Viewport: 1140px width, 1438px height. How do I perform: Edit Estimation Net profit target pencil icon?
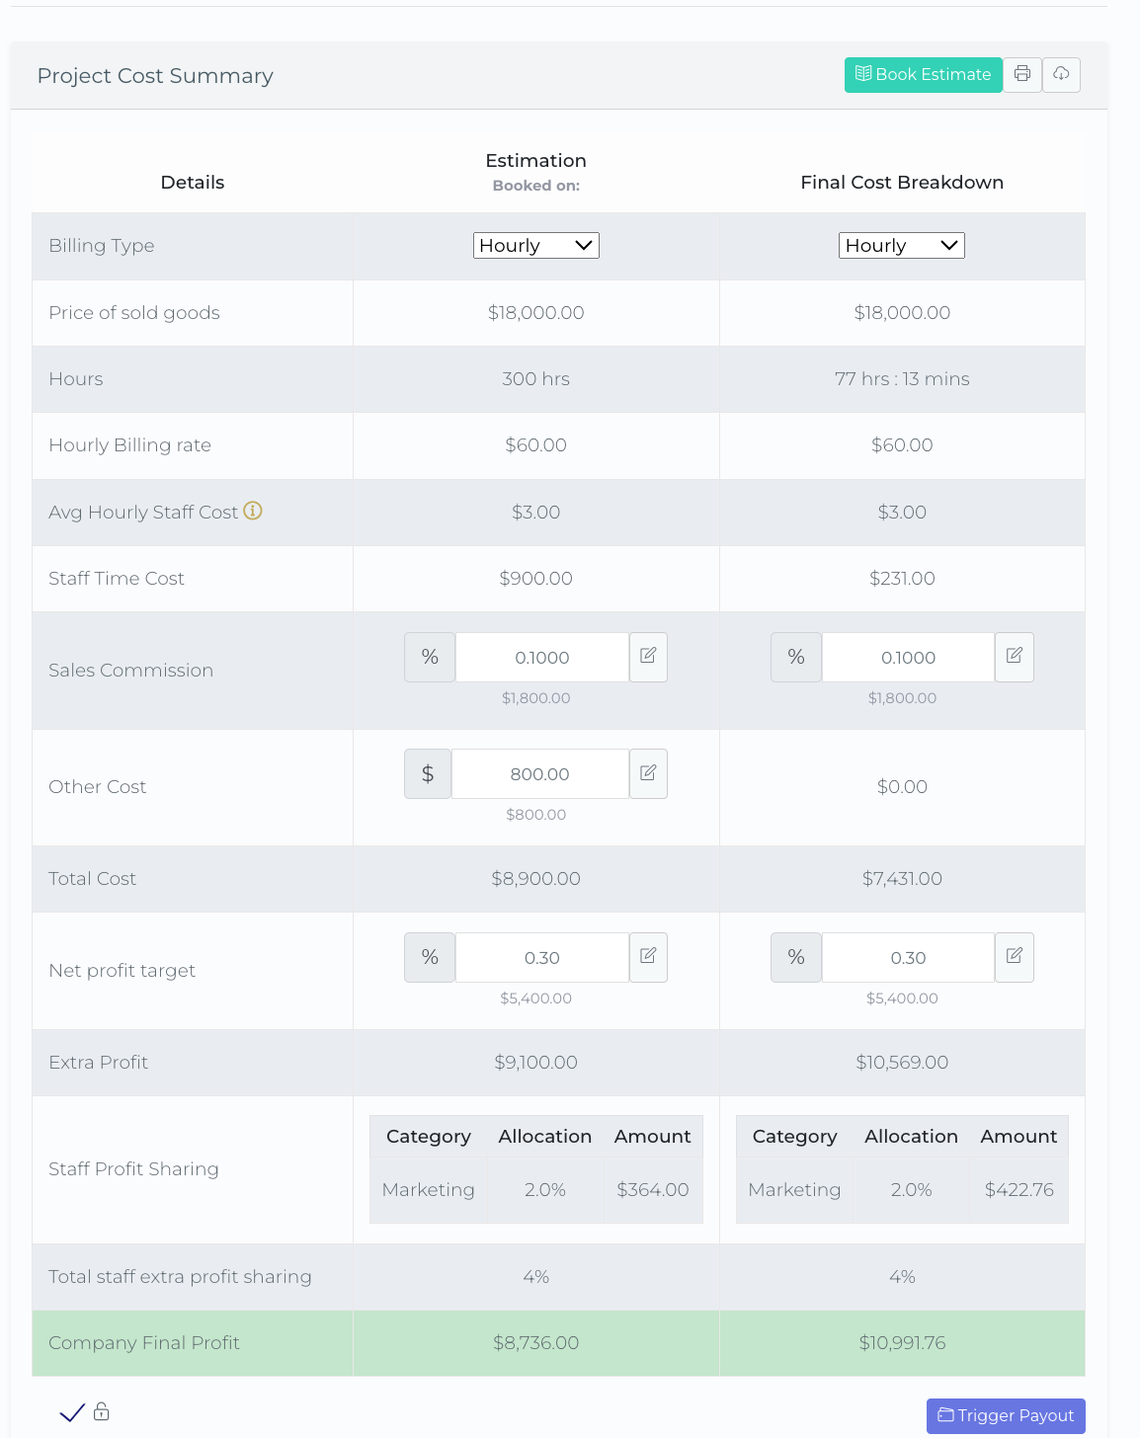click(648, 957)
